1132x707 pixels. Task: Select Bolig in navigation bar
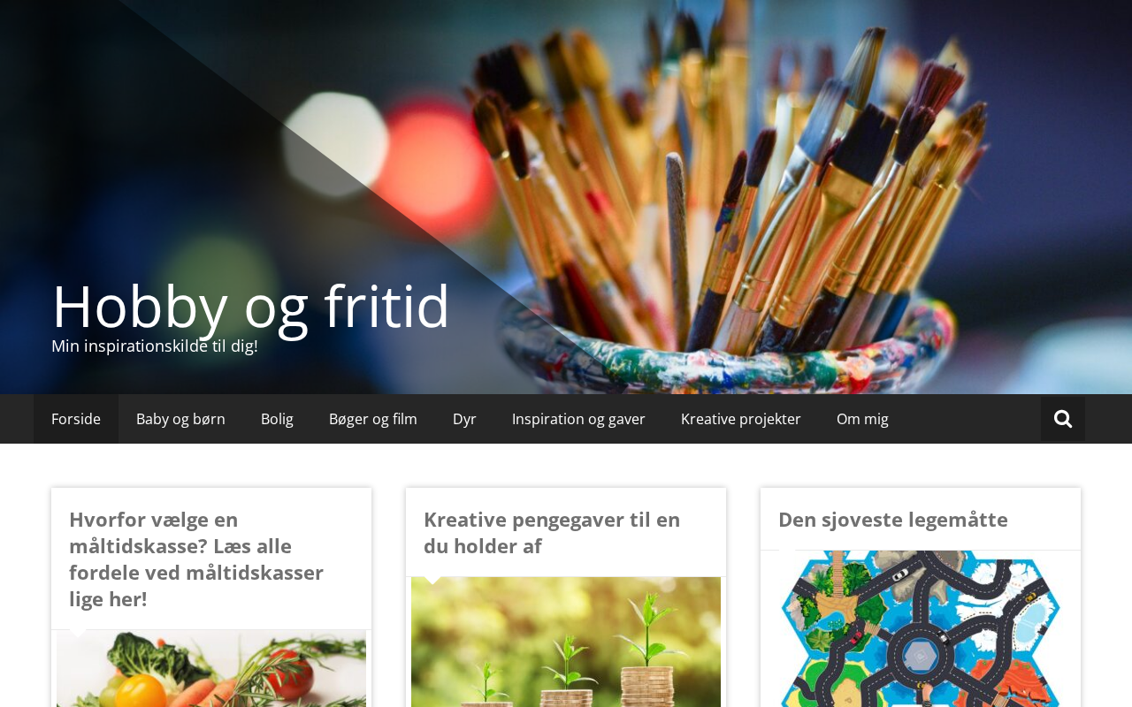click(x=277, y=419)
